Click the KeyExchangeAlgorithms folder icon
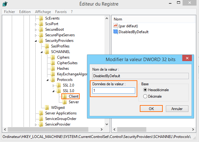The width and height of the screenshot is (199, 142). click(x=53, y=74)
